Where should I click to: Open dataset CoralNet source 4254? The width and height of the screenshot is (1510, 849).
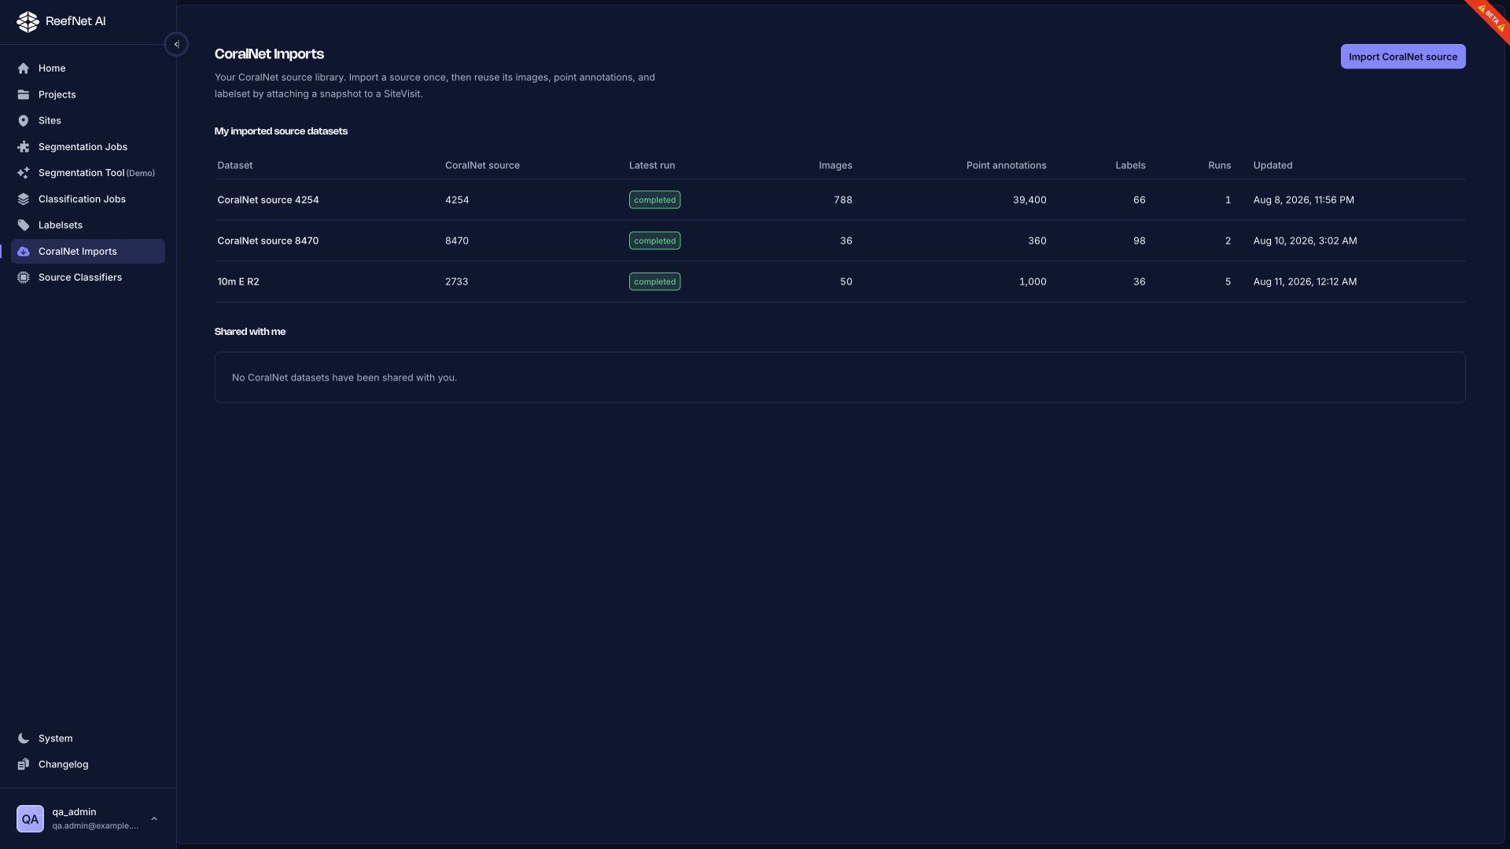[268, 200]
